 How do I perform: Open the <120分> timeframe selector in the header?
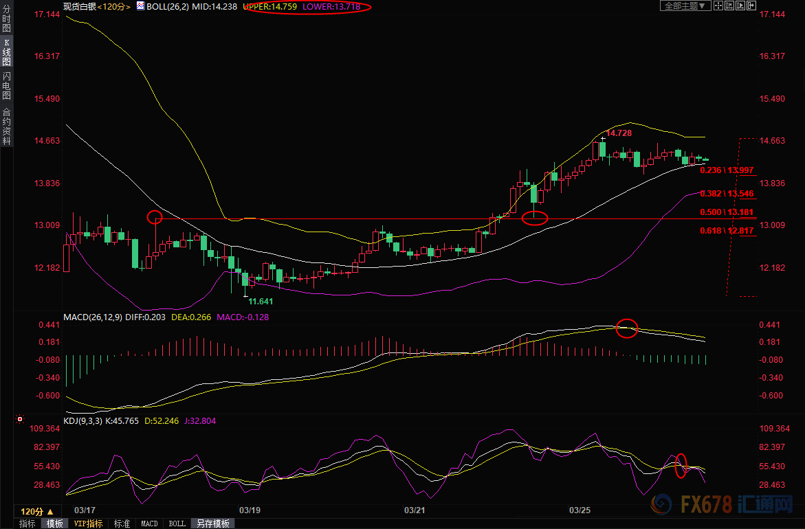113,6
